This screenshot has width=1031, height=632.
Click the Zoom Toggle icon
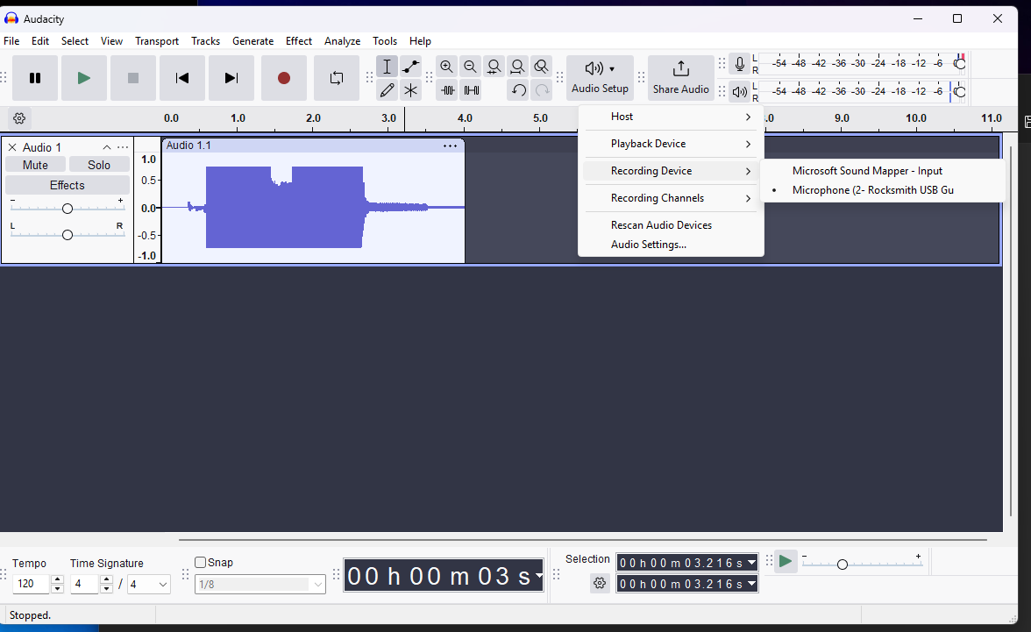point(541,67)
